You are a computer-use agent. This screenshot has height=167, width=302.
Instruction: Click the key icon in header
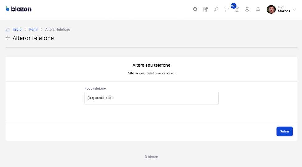[x=216, y=9]
